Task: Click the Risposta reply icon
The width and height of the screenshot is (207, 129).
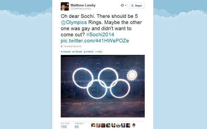Action: point(62,52)
